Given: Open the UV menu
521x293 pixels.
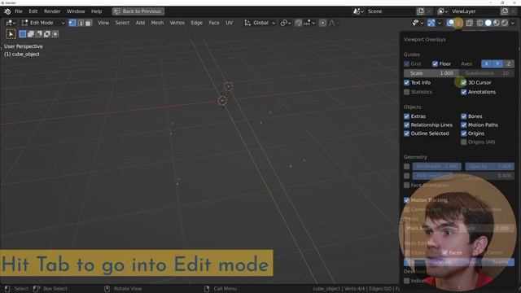Looking at the screenshot, I should [230, 23].
